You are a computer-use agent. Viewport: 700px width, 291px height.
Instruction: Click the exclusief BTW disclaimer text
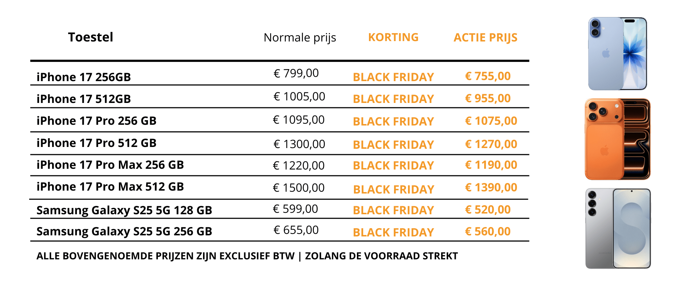point(247,256)
